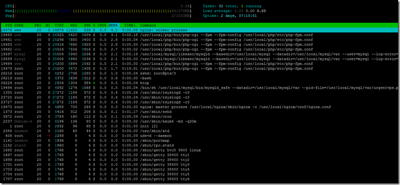
Task: Select the /usr/sbin/sshd row
Action: [x=199, y=112]
